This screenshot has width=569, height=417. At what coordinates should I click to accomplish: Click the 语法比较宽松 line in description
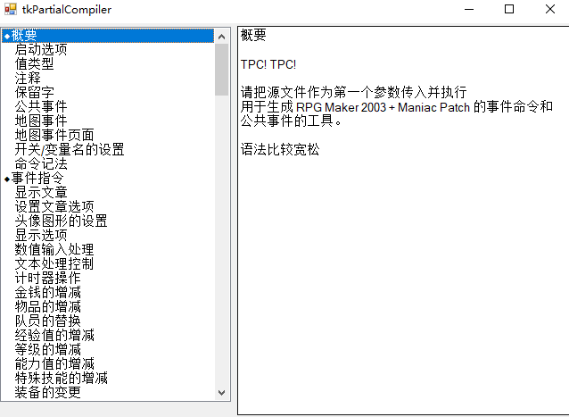(x=280, y=149)
